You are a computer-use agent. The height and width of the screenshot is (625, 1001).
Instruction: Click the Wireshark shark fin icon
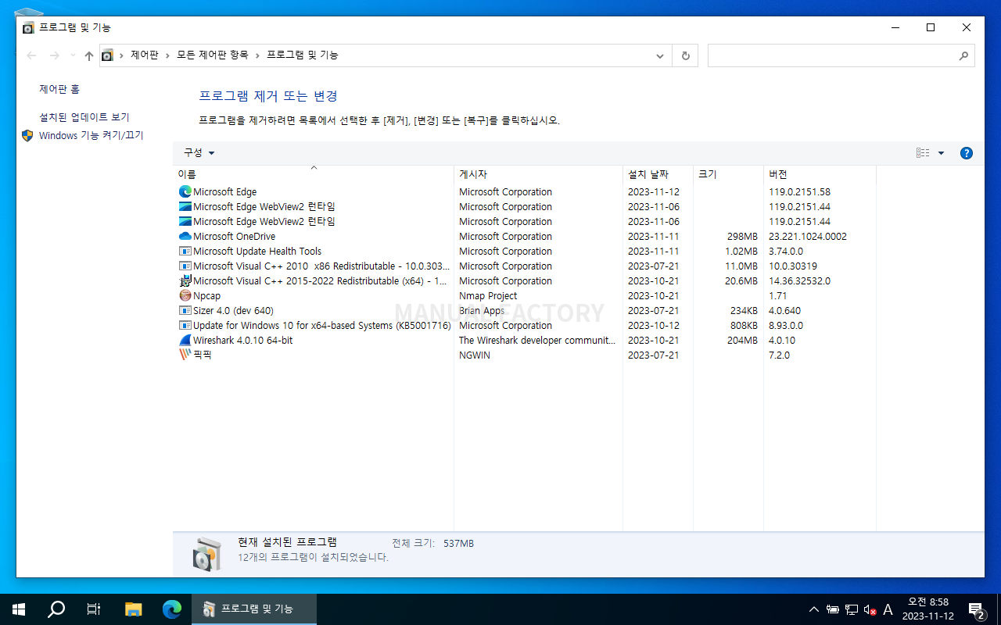click(185, 340)
